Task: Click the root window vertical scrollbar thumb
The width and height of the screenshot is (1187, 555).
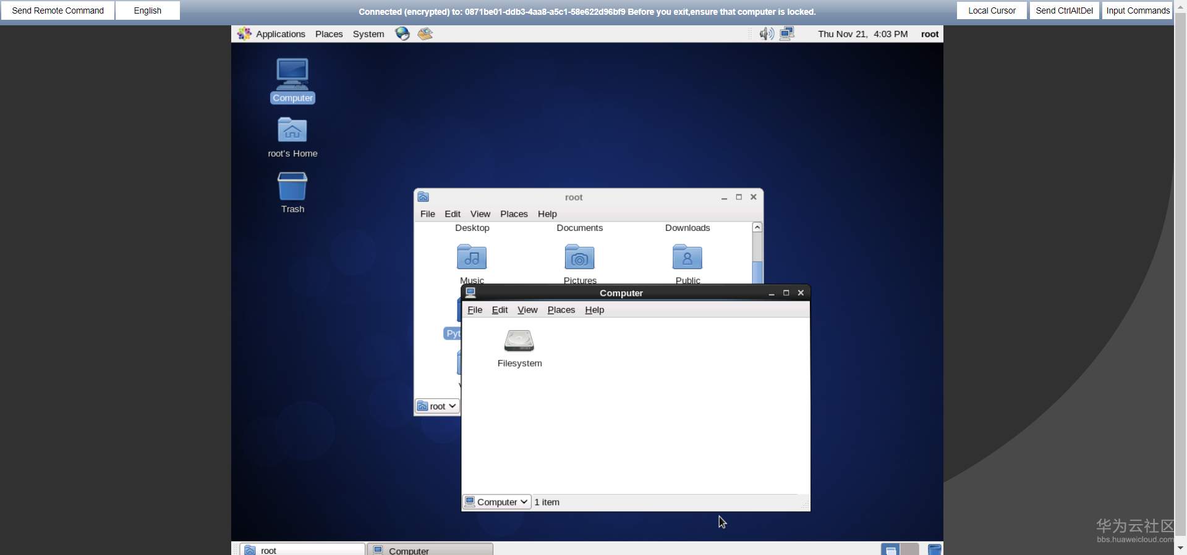Action: 757,273
